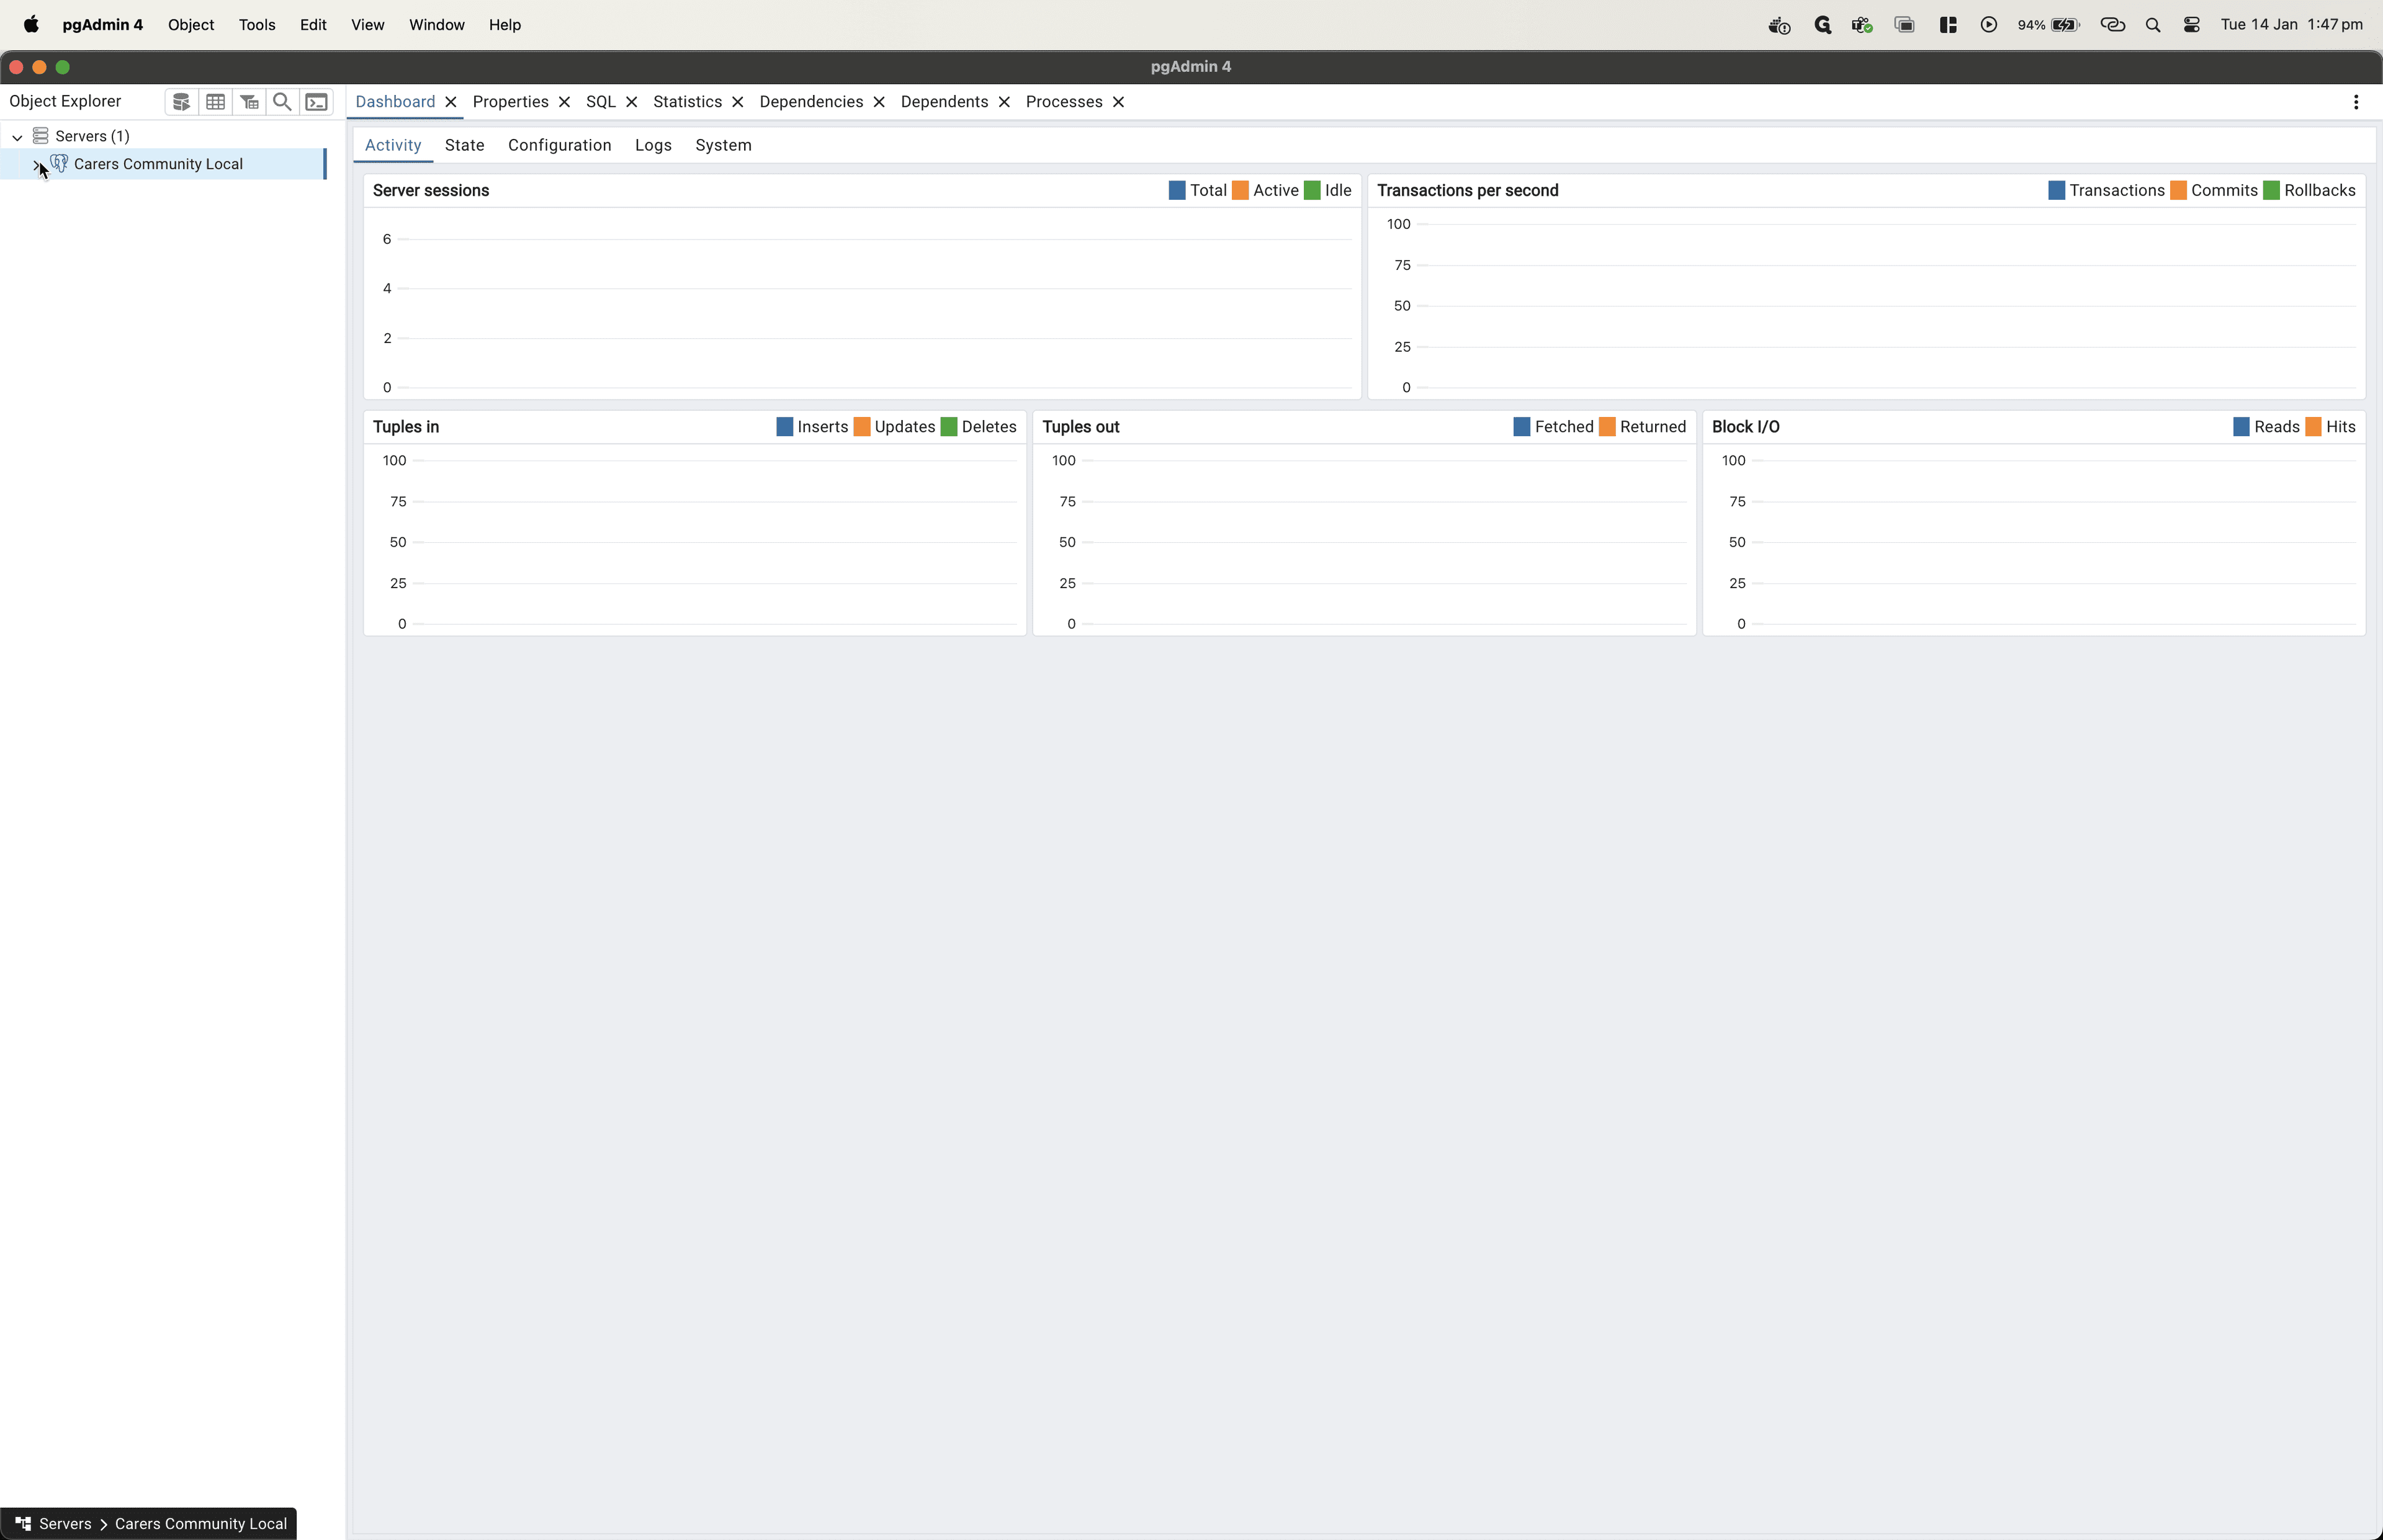Click the PostgreSQL elephant server icon
The image size is (2383, 1540).
[60, 163]
